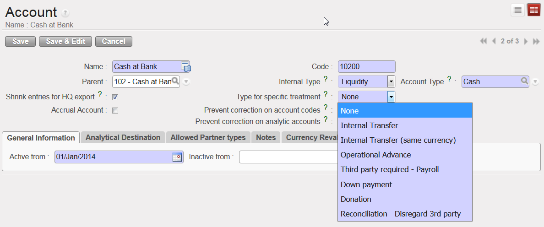Enable the Accrual Account checkbox
Screen dimensions: 544x227
(x=115, y=110)
